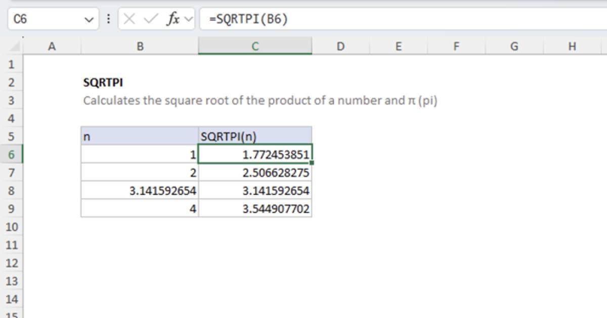Click the vertical ellipsis separator icon

pyautogui.click(x=108, y=19)
